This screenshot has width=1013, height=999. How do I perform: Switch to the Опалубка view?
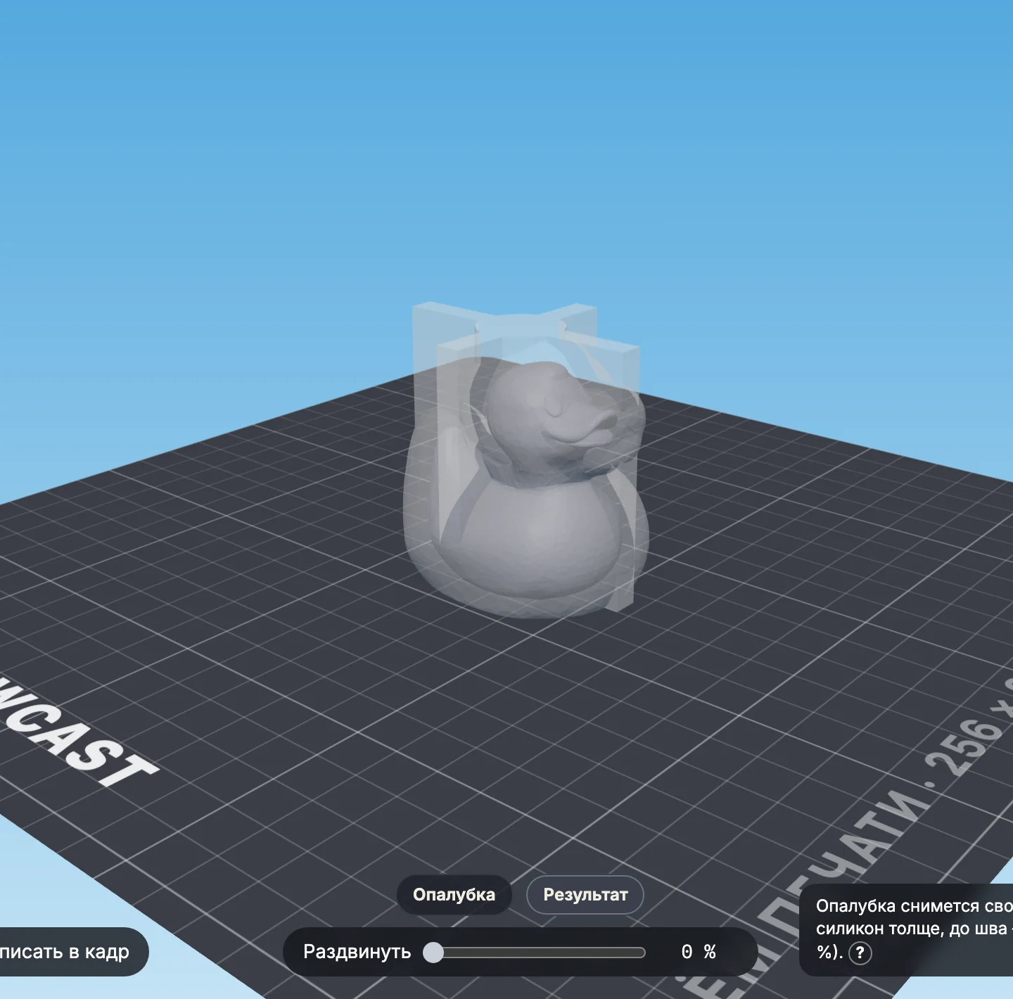point(454,895)
